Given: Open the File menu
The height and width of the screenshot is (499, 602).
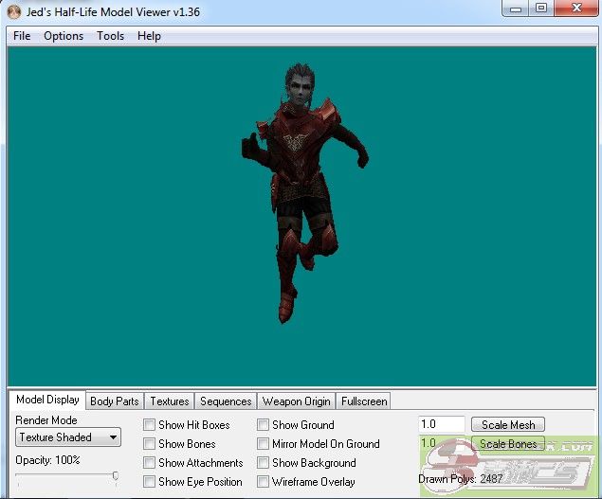Looking at the screenshot, I should point(22,36).
